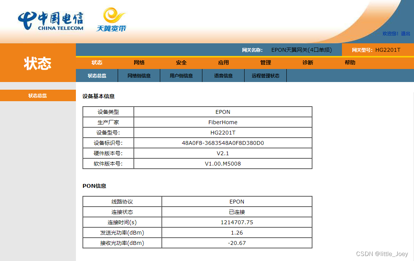Image resolution: width=414 pixels, height=261 pixels.
Task: Click the 退出 logout link
Action: point(406,33)
